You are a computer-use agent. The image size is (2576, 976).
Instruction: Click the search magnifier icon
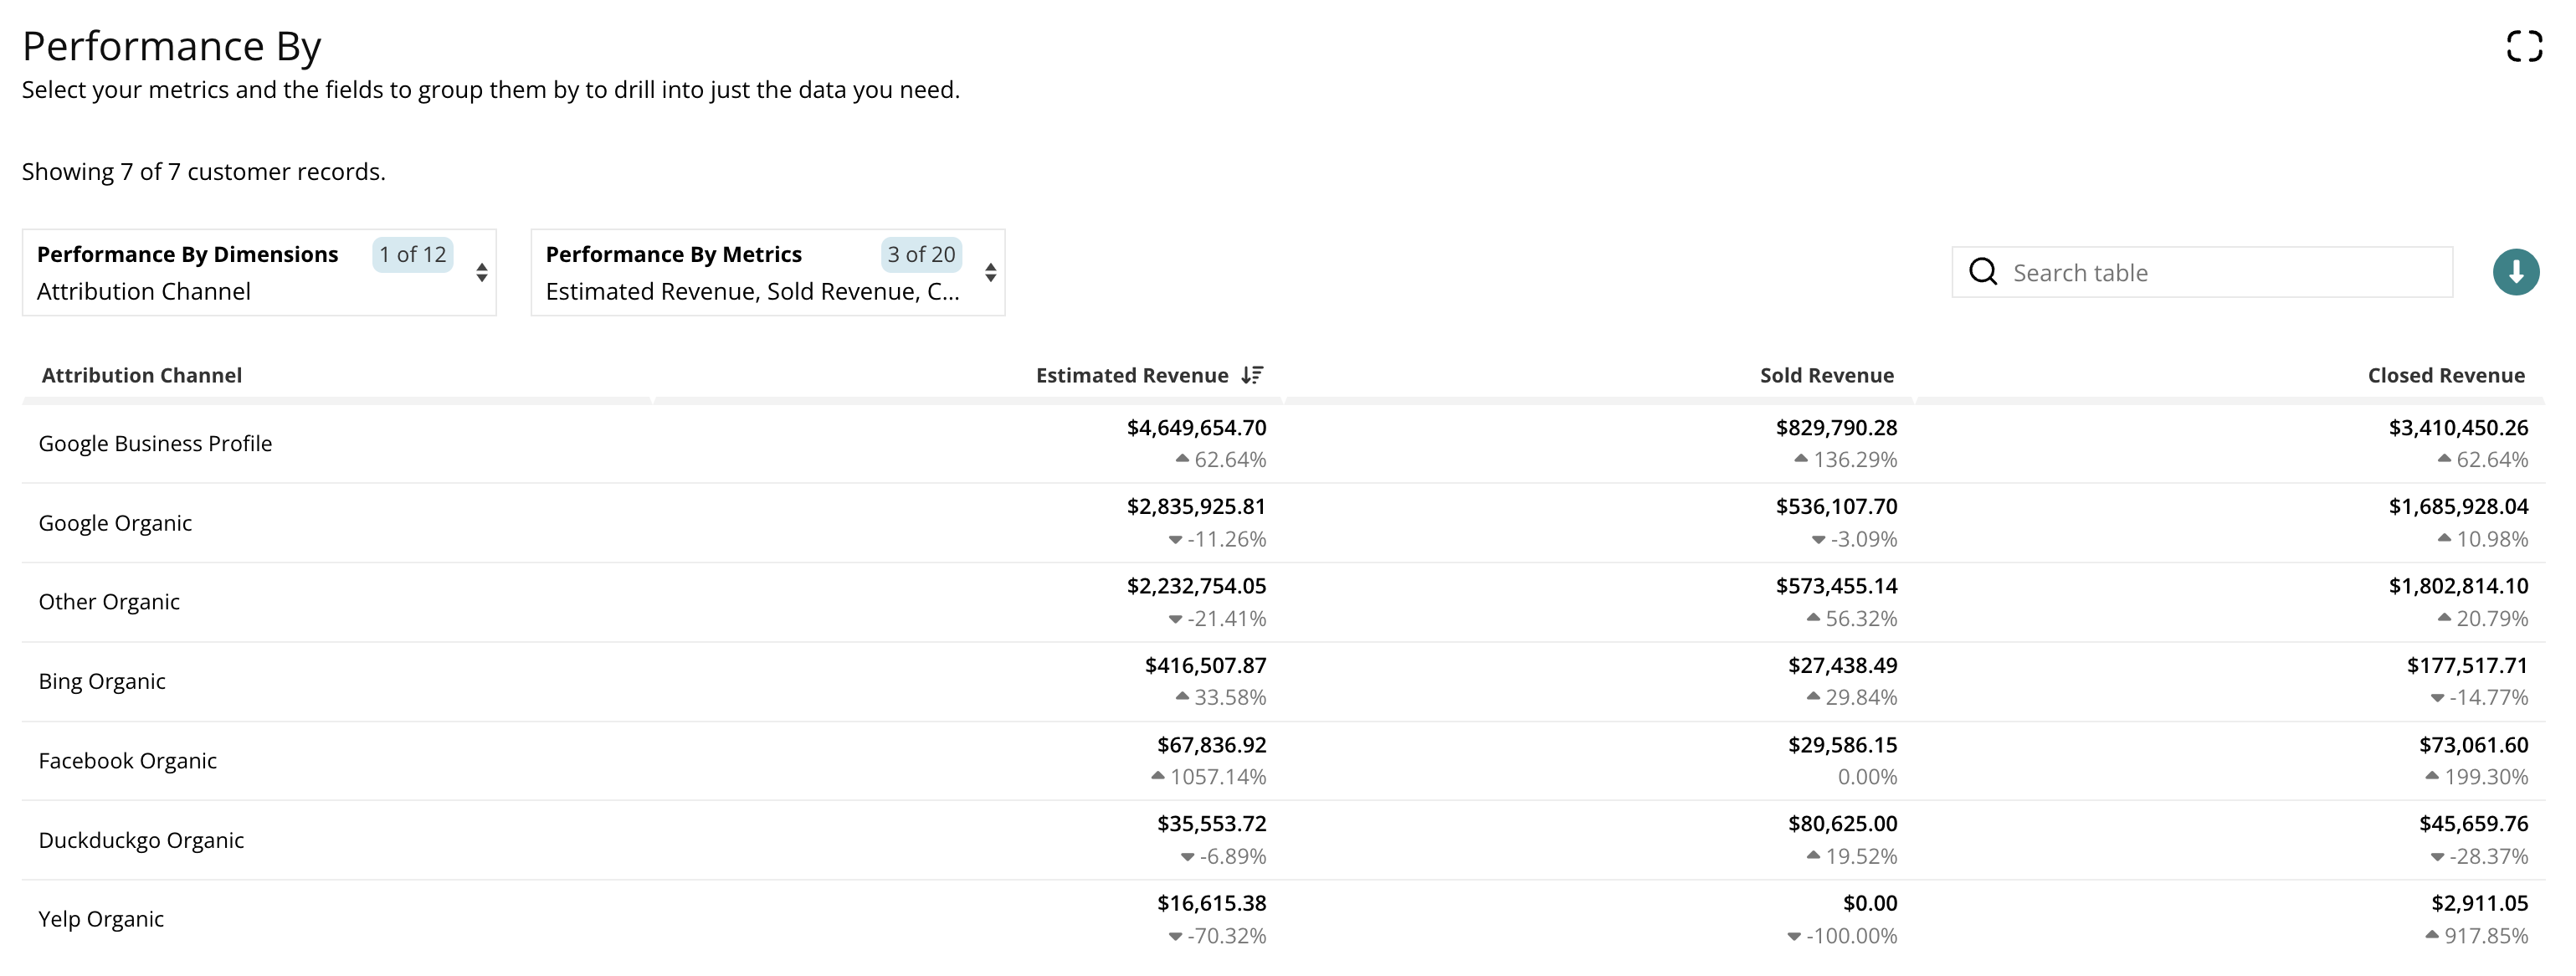1982,272
